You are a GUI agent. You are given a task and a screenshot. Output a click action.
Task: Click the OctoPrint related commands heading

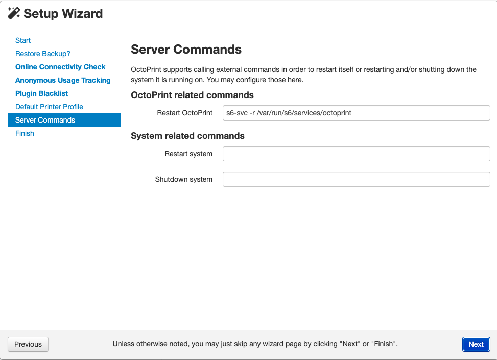(192, 95)
